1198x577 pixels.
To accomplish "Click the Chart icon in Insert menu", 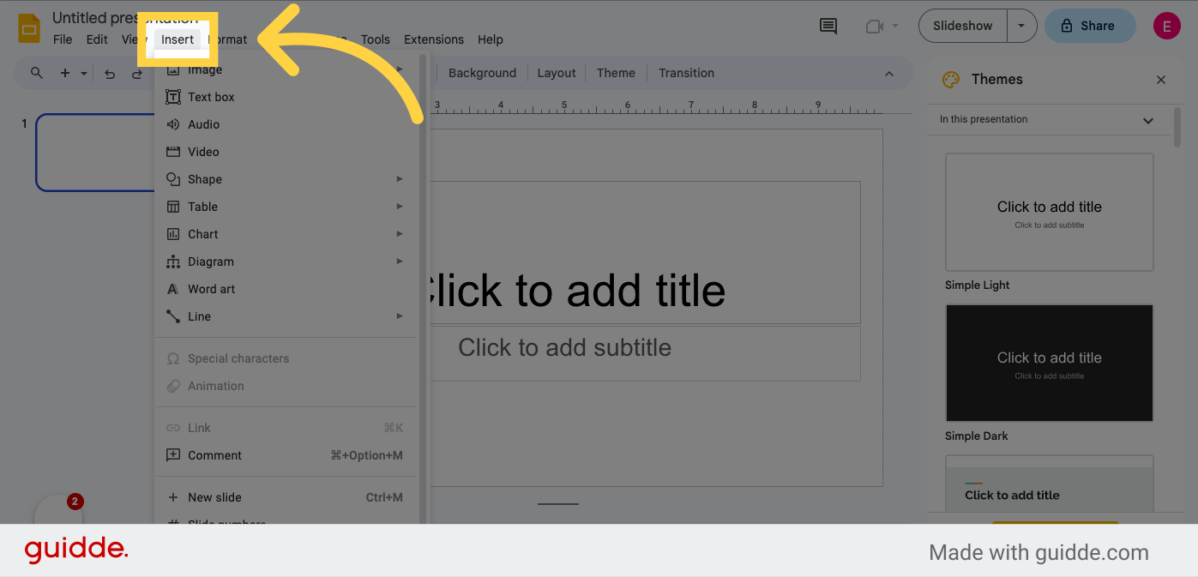I will point(173,234).
